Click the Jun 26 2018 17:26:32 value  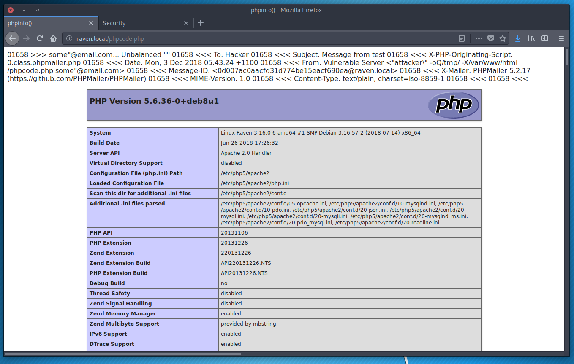(250, 143)
